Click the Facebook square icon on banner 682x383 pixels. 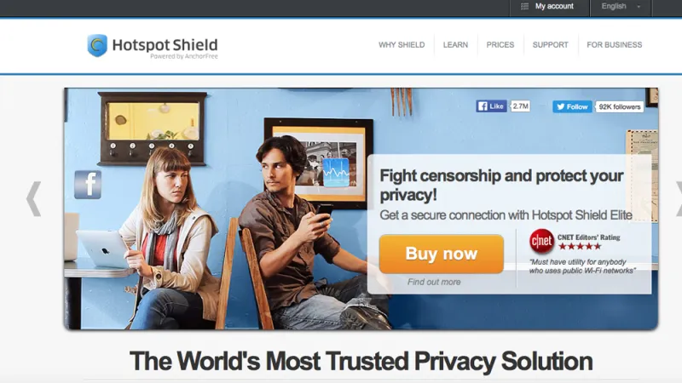coord(88,185)
